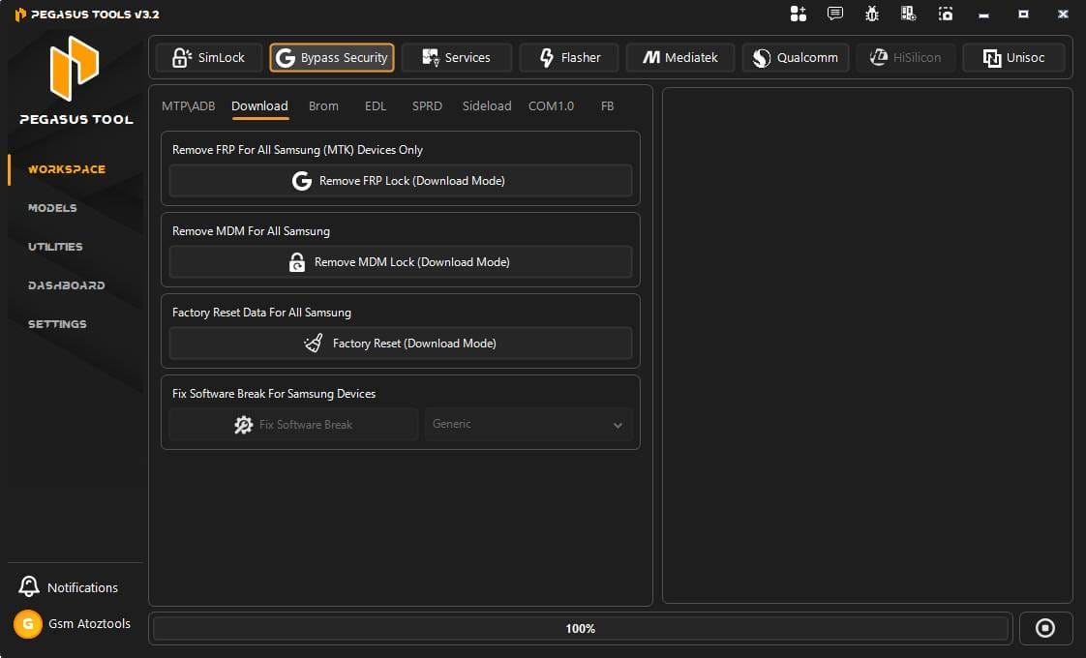
Task: Click Remove FRP Lock (Download Mode)
Action: (400, 180)
